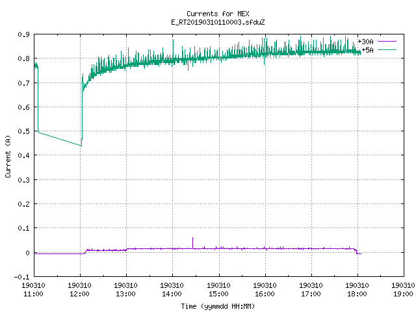Click y-axis tick value 0.4
Screen dimensions: 416x312
click(x=23, y=155)
